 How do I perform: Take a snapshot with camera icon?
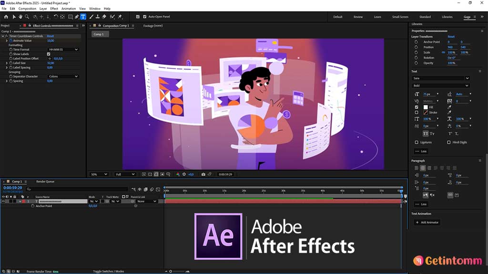pyautogui.click(x=203, y=174)
